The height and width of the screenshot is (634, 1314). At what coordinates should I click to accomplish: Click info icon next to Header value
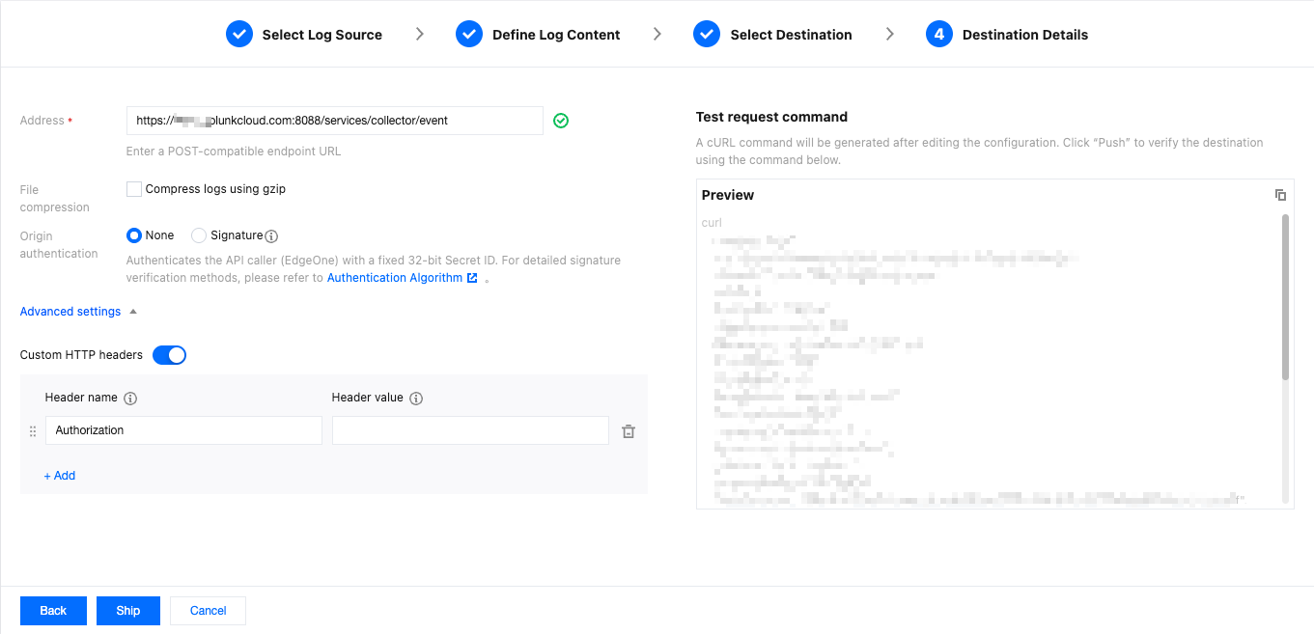tap(416, 399)
